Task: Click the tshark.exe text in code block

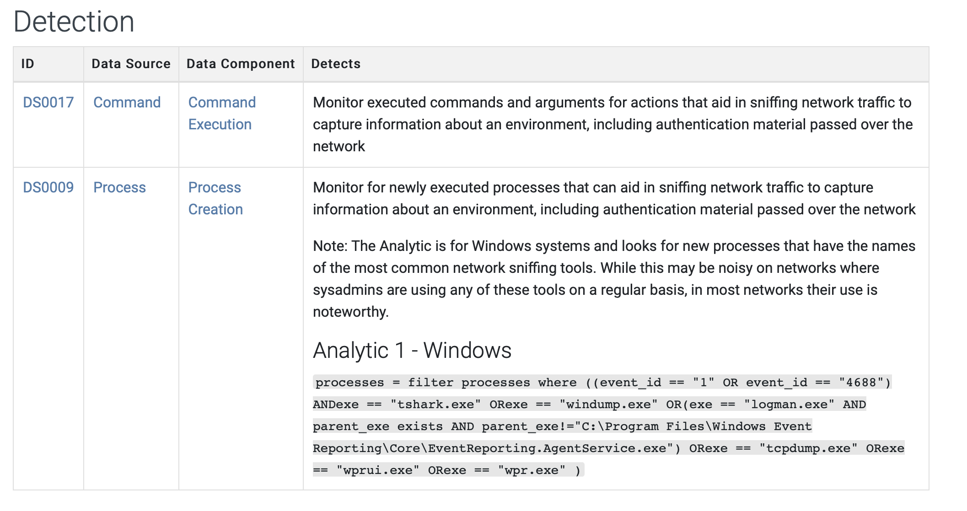Action: click(435, 405)
